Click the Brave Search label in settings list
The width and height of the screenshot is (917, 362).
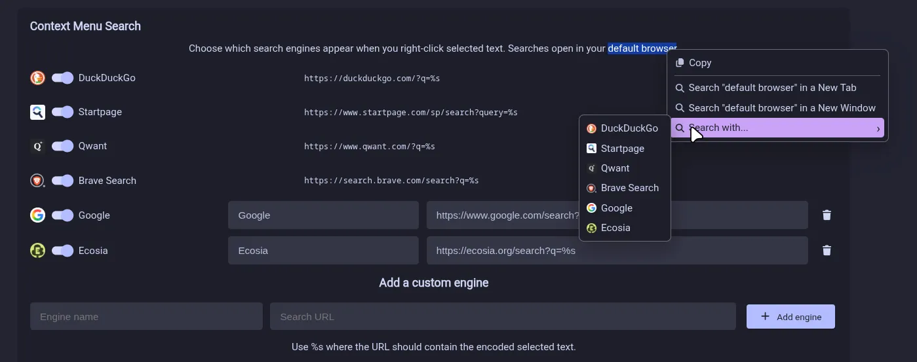coord(107,181)
